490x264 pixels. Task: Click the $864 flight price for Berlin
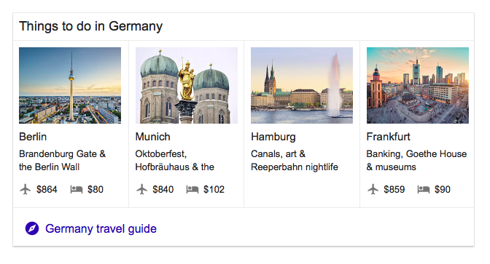47,189
